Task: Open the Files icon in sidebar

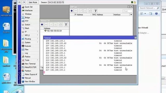Action: coord(23,49)
